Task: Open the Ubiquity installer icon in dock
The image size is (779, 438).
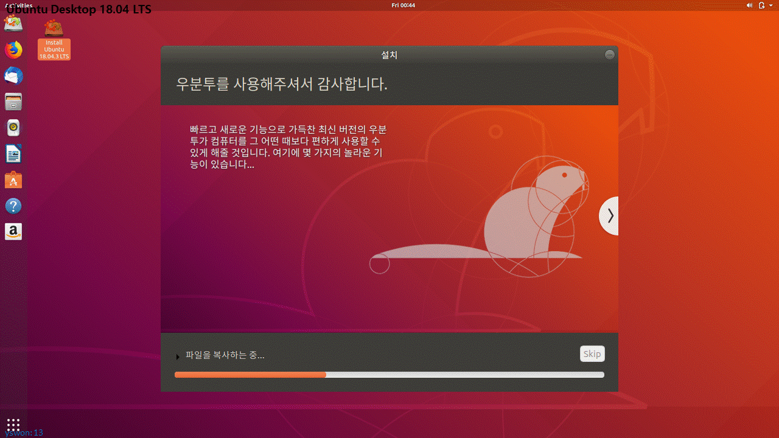Action: (13, 24)
